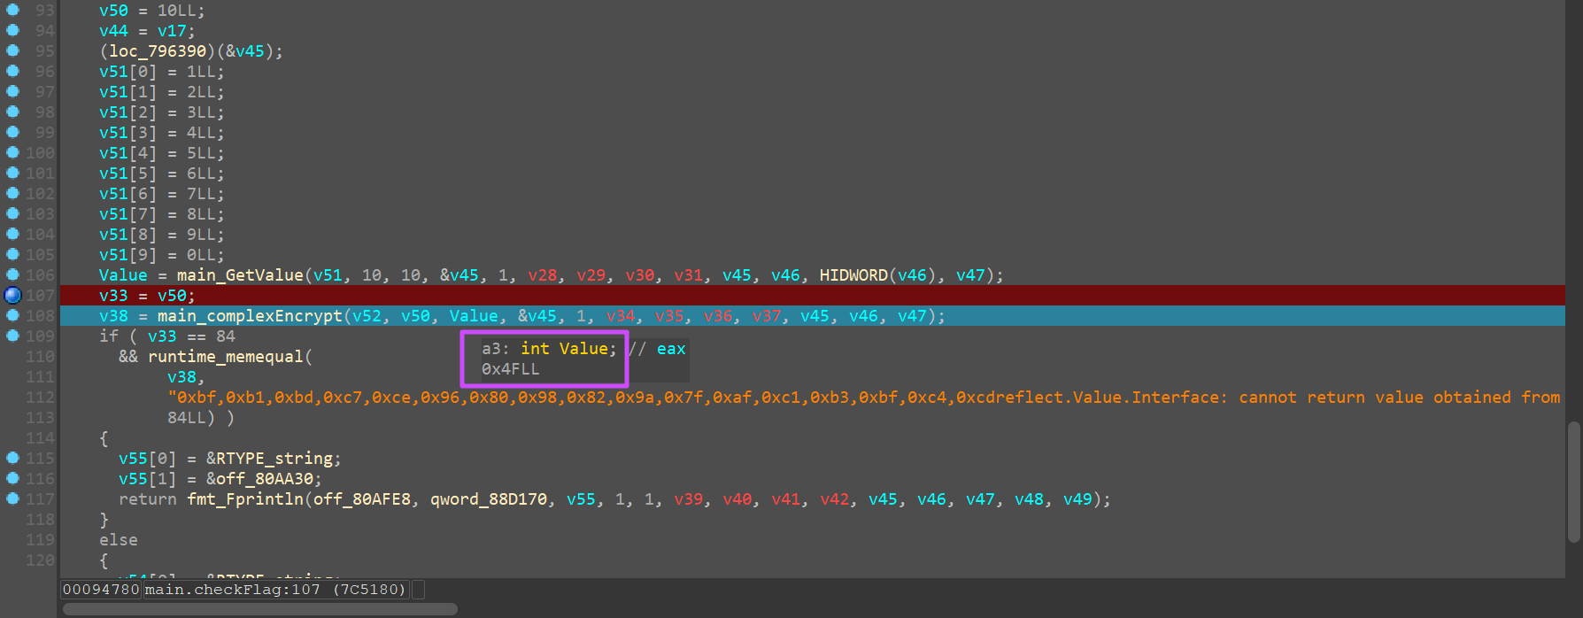Click the gutter dot next to line 109
This screenshot has width=1583, height=618.
[x=12, y=336]
